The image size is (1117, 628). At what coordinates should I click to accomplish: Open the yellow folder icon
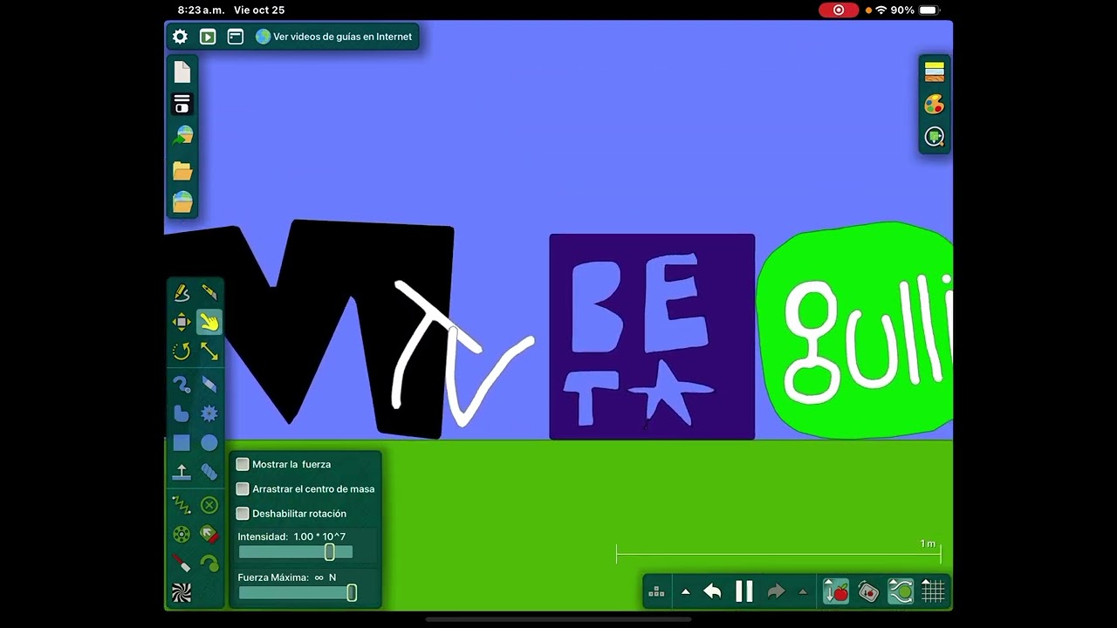point(182,170)
